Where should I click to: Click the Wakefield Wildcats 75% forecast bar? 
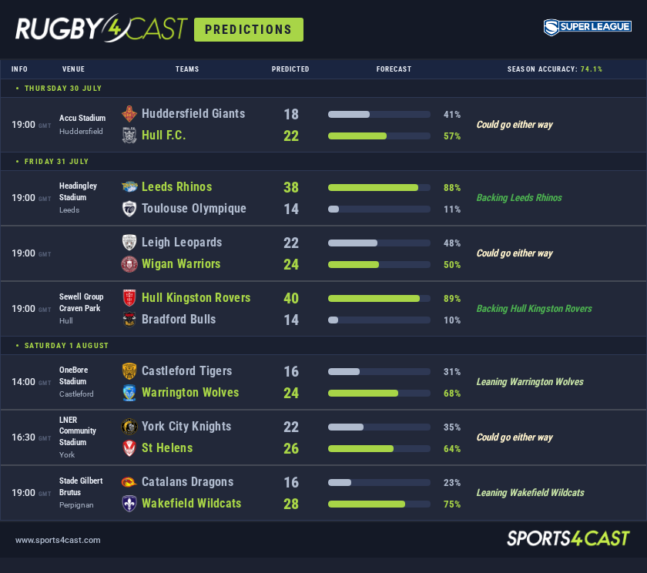(x=379, y=504)
